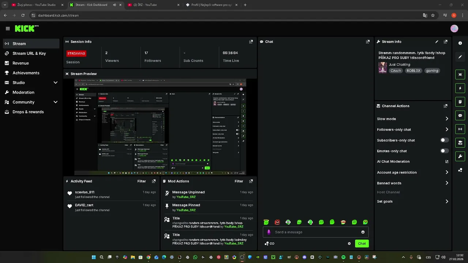Click the angel halo green emote
Image resolution: width=468 pixels, height=263 pixels.
(x=266, y=222)
